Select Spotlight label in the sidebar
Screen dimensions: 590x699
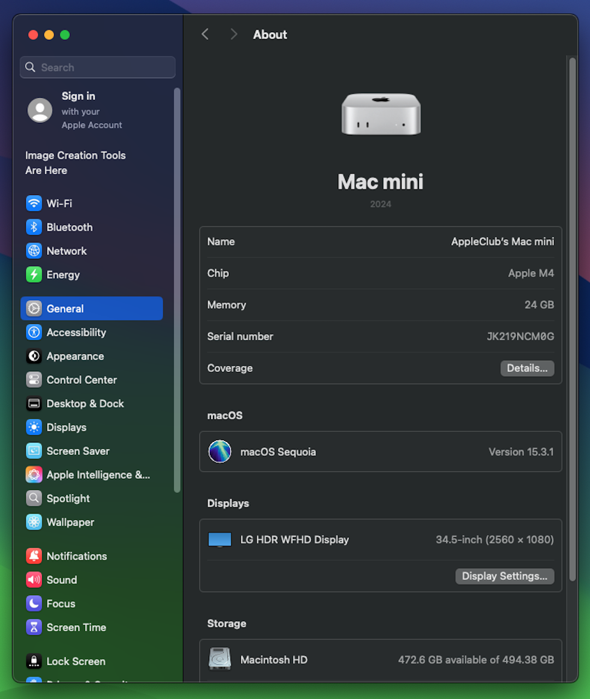click(x=68, y=498)
